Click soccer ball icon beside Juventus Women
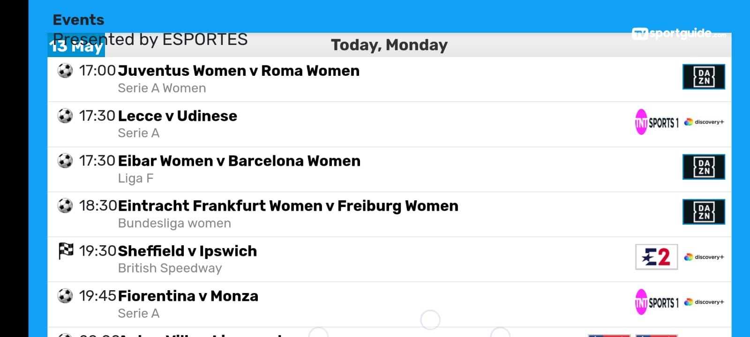The height and width of the screenshot is (337, 750). [65, 71]
